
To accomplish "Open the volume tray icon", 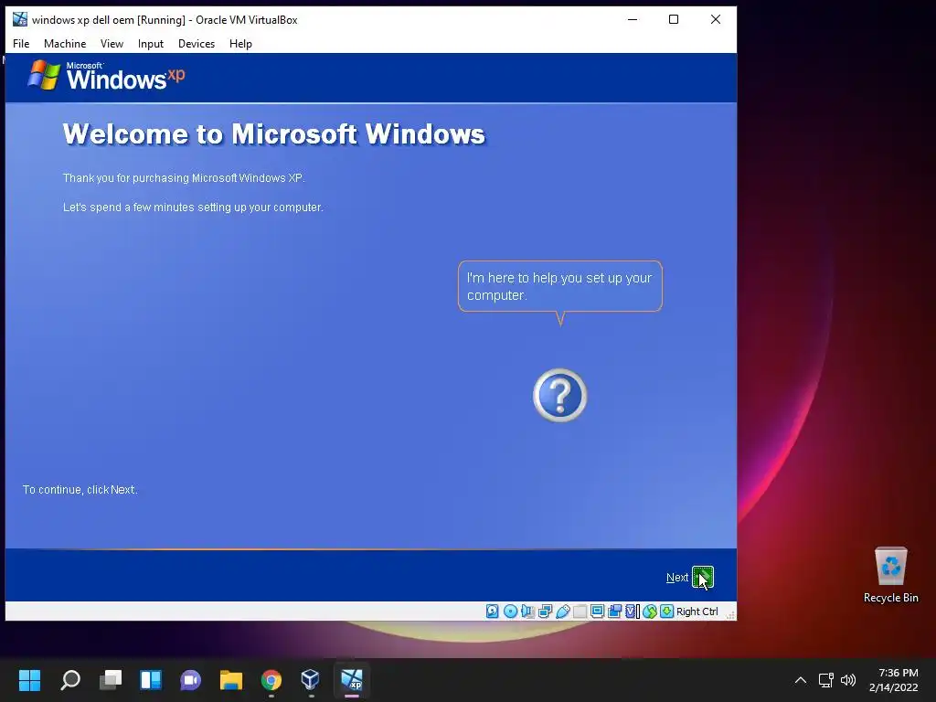I will click(x=848, y=680).
